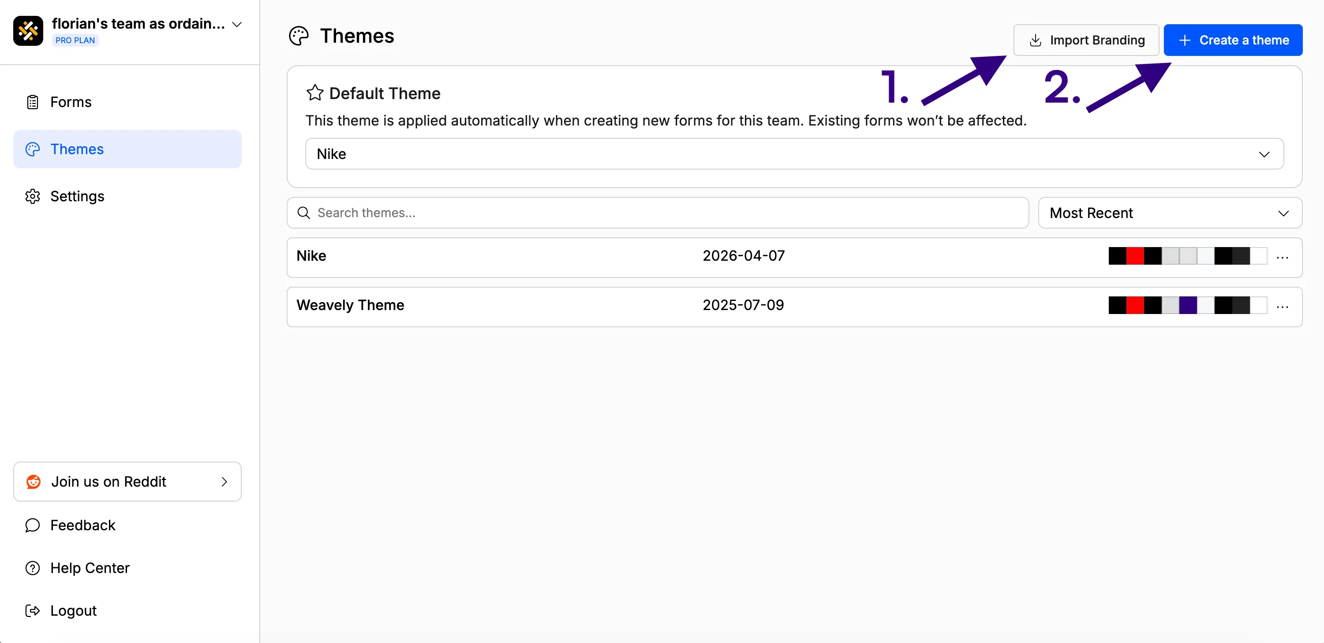Open the ellipsis menu on Weavely Theme row
Image resolution: width=1324 pixels, height=643 pixels.
(1283, 307)
